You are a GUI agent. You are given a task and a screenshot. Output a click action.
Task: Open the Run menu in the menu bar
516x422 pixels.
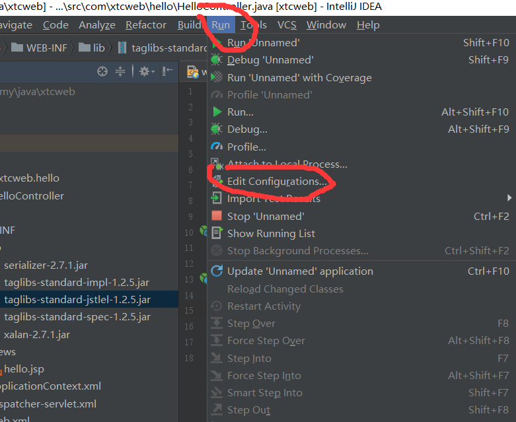tap(221, 25)
